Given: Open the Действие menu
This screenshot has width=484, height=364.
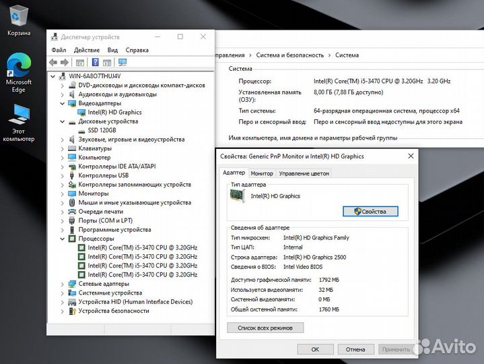Looking at the screenshot, I should pos(87,50).
